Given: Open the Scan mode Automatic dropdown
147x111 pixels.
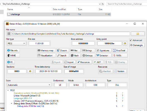Looking at the screenshot, I should tap(29, 85).
